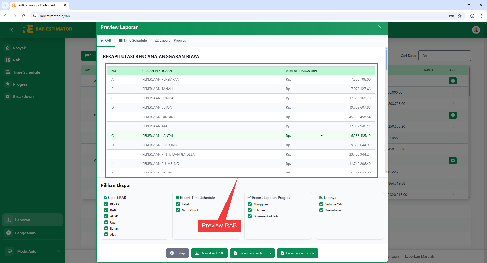Open user profile avatar
Screen dimensions: 487x263
(476, 30)
